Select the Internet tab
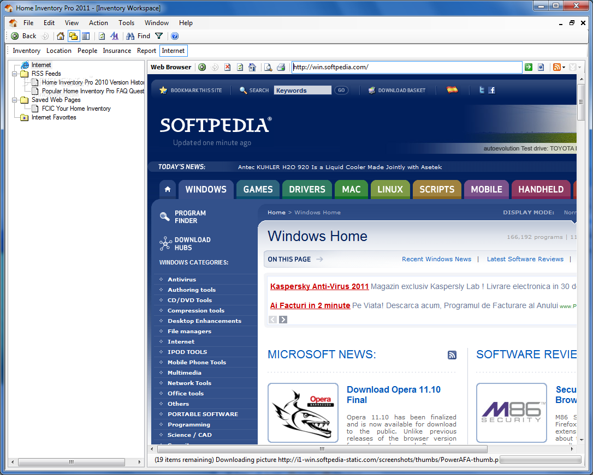 coord(173,51)
